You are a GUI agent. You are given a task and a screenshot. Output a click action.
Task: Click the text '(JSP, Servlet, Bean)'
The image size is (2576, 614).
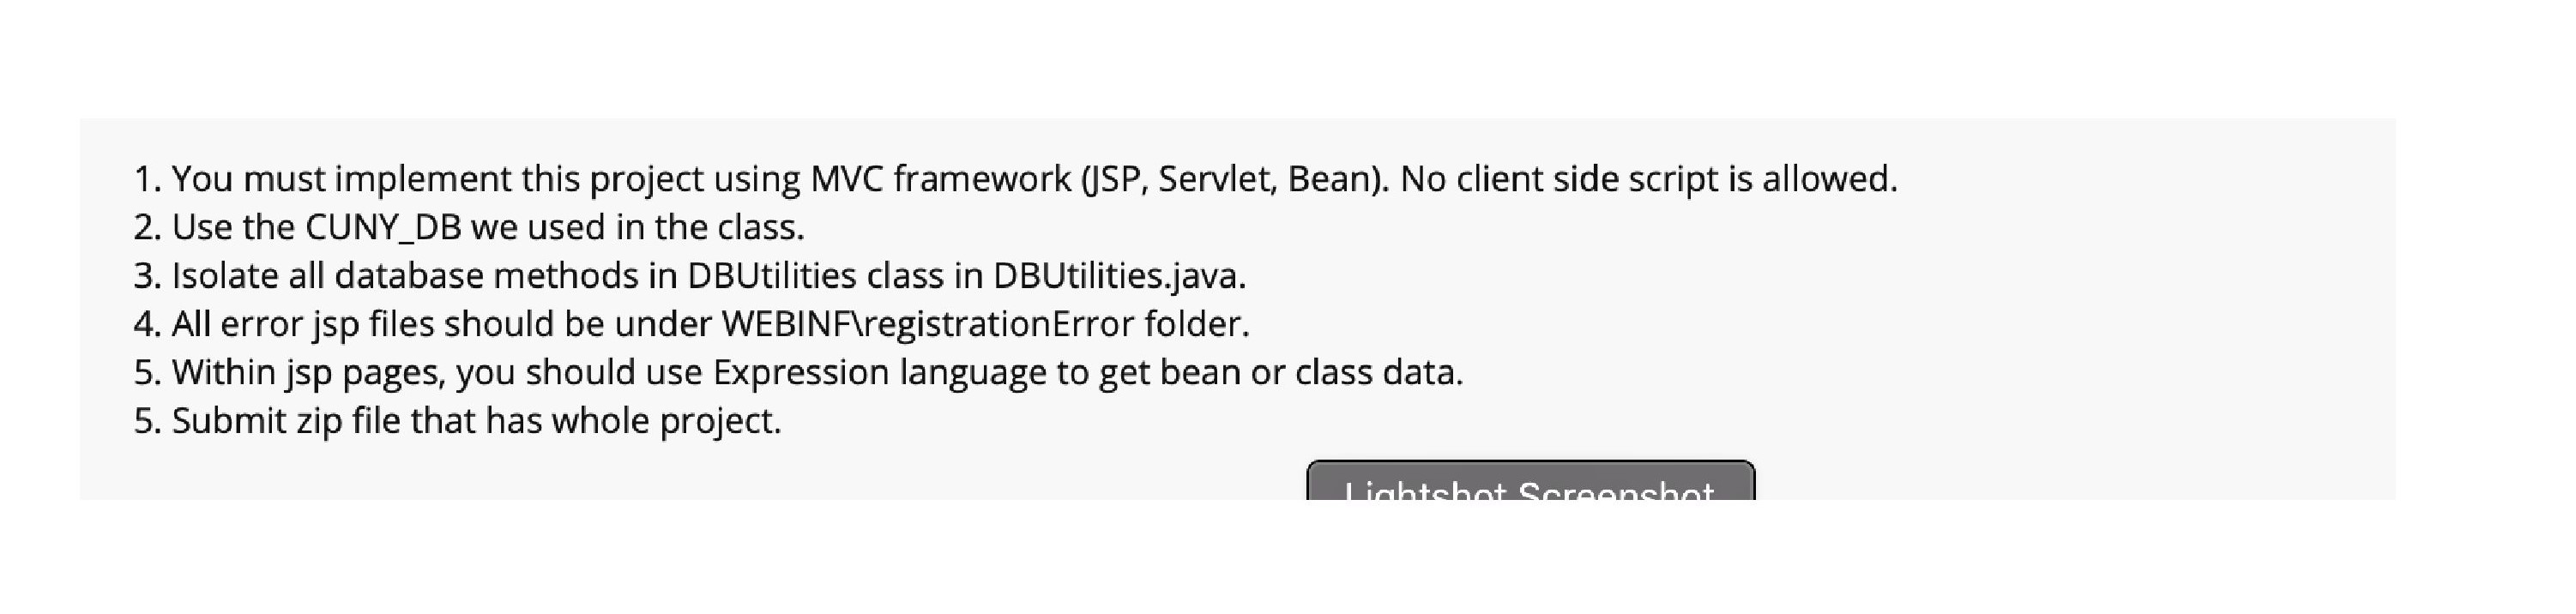(1234, 180)
